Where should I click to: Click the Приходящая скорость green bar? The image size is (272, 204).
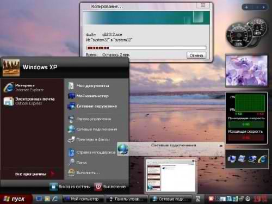pos(246,125)
